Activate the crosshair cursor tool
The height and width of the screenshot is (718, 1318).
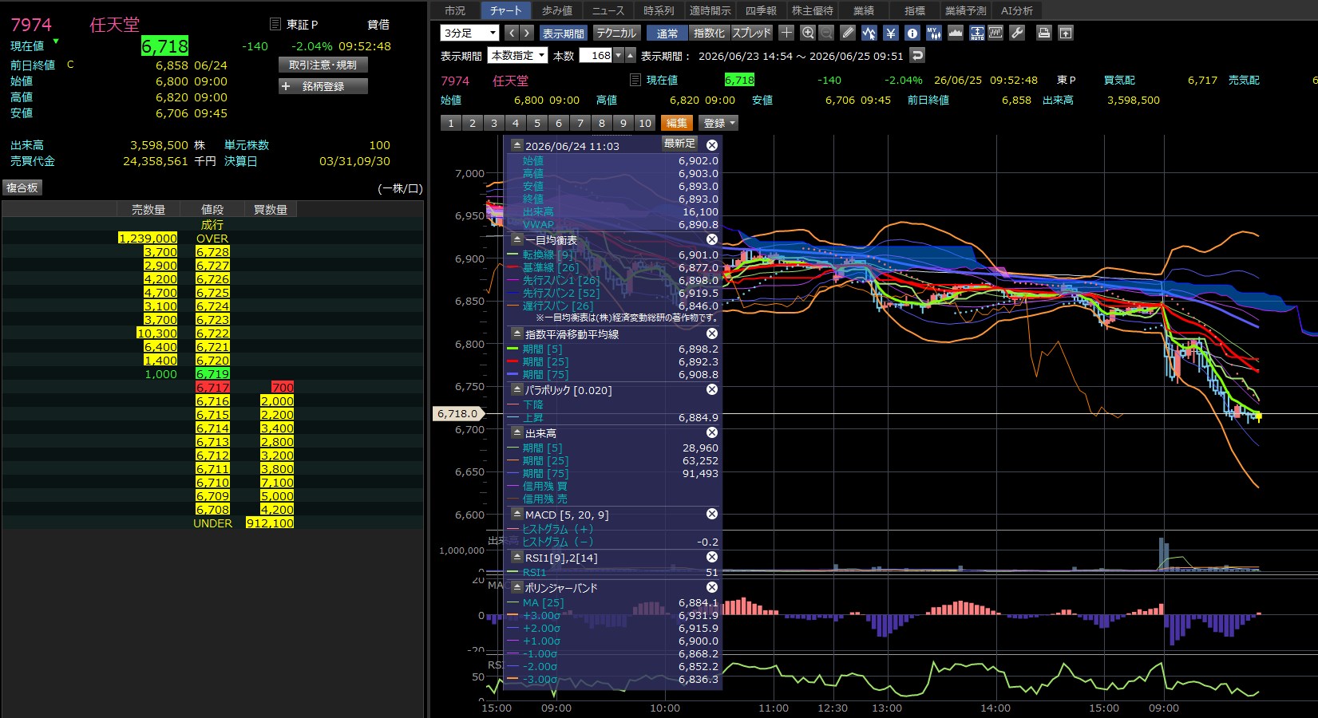coord(786,33)
